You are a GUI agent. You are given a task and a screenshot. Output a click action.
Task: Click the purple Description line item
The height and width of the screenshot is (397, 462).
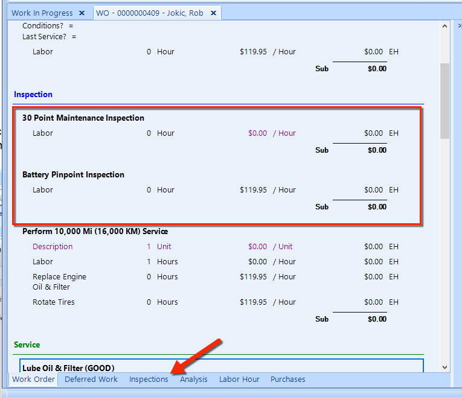(53, 246)
